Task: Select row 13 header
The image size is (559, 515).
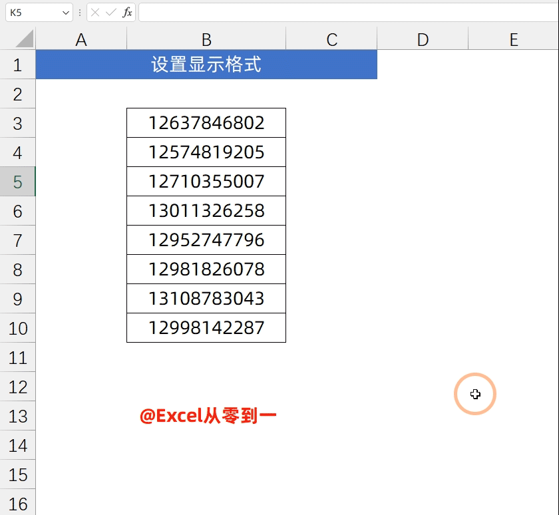Action: point(17,416)
